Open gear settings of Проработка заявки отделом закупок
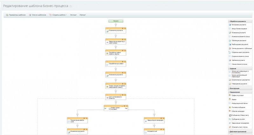The width and height of the screenshot is (254, 135). [123, 51]
